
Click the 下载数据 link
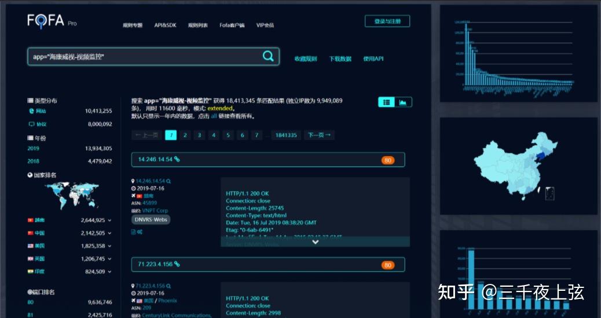click(x=340, y=58)
